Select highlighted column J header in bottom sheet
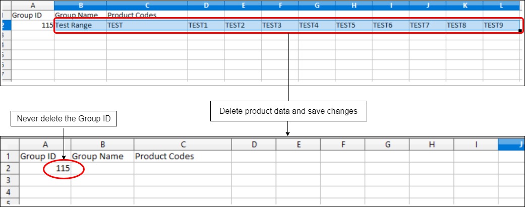The width and height of the screenshot is (525, 207). [511, 145]
